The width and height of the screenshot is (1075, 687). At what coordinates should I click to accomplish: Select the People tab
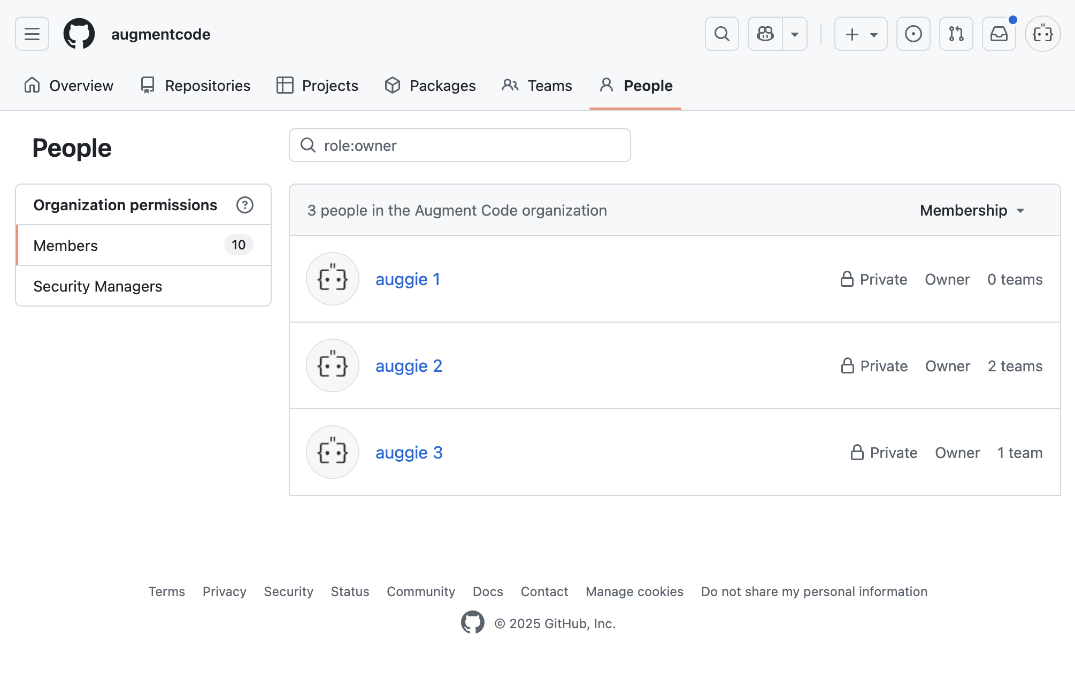point(635,86)
